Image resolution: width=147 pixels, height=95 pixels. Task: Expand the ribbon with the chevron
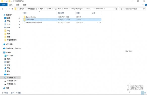[x=143, y=5]
